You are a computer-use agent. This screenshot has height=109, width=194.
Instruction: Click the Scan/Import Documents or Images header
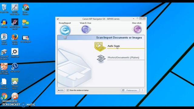coord(119,38)
